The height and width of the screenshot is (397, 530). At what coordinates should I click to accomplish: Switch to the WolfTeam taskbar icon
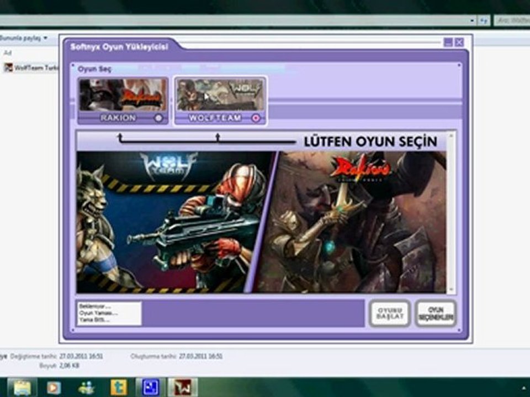pyautogui.click(x=183, y=387)
